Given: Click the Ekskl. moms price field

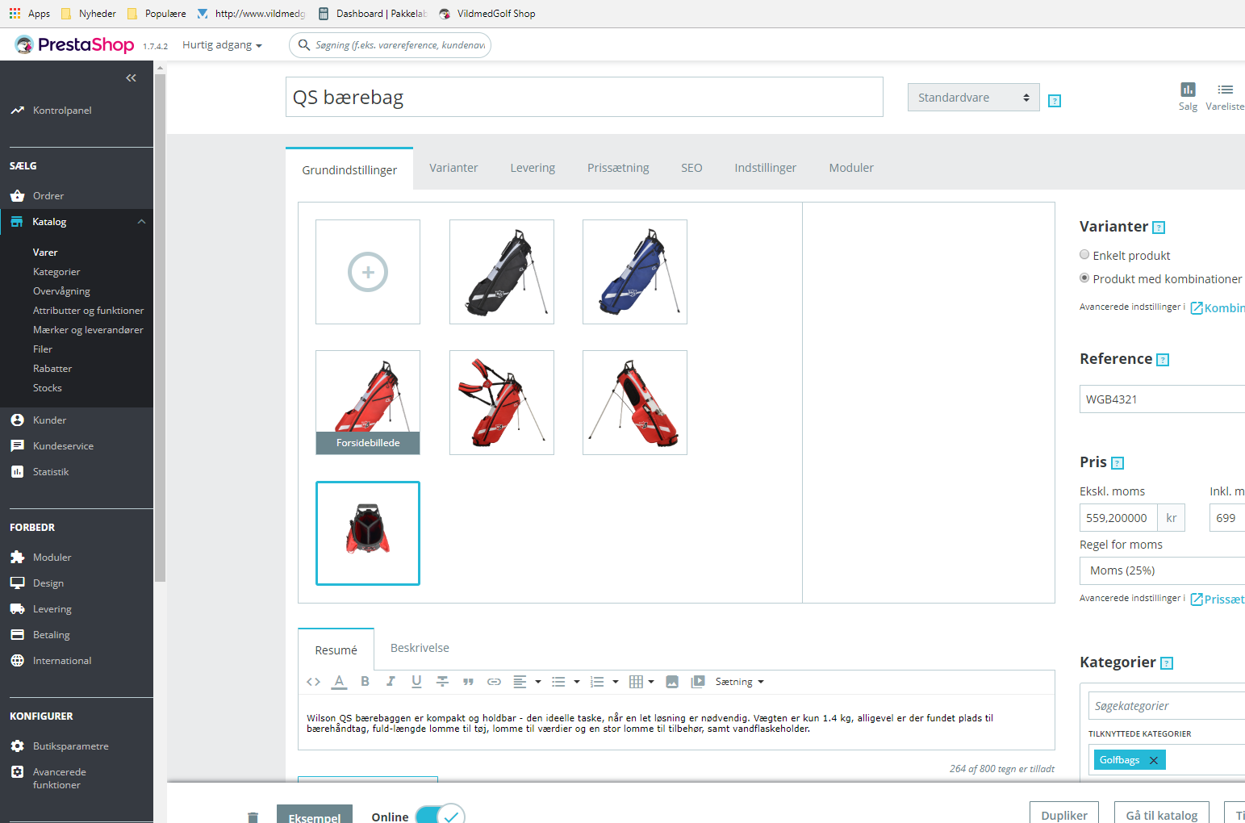Looking at the screenshot, I should (1118, 518).
